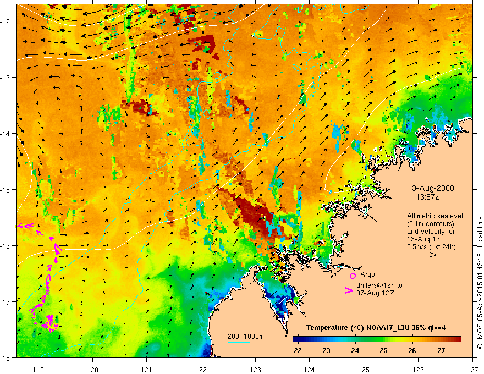Click the '07-Aug 12Z' legend text
The height and width of the screenshot is (374, 484).
pos(375,293)
